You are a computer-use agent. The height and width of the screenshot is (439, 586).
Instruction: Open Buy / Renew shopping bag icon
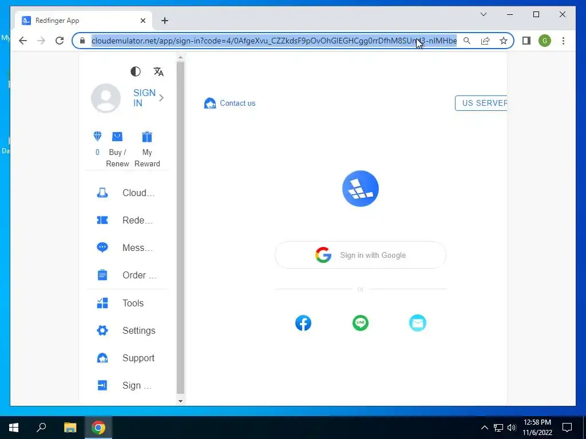pos(117,137)
